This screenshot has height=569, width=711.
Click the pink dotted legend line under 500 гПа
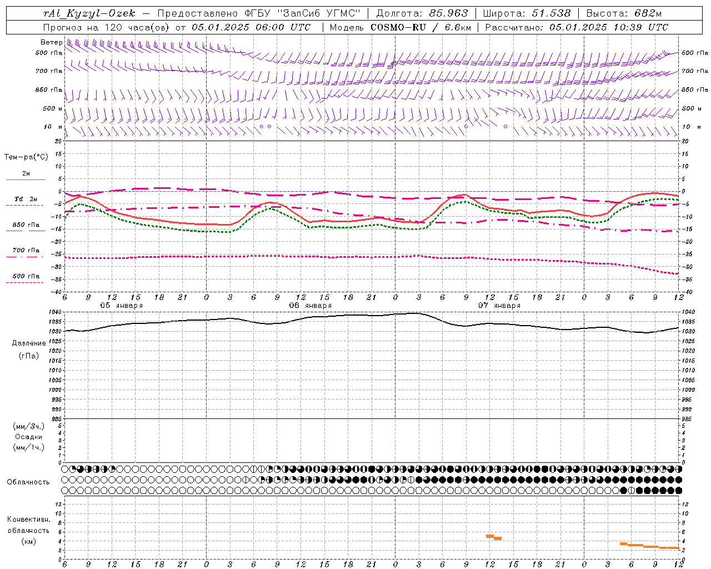point(25,282)
